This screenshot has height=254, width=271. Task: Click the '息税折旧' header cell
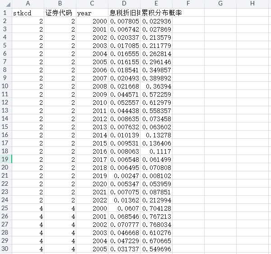(x=124, y=13)
